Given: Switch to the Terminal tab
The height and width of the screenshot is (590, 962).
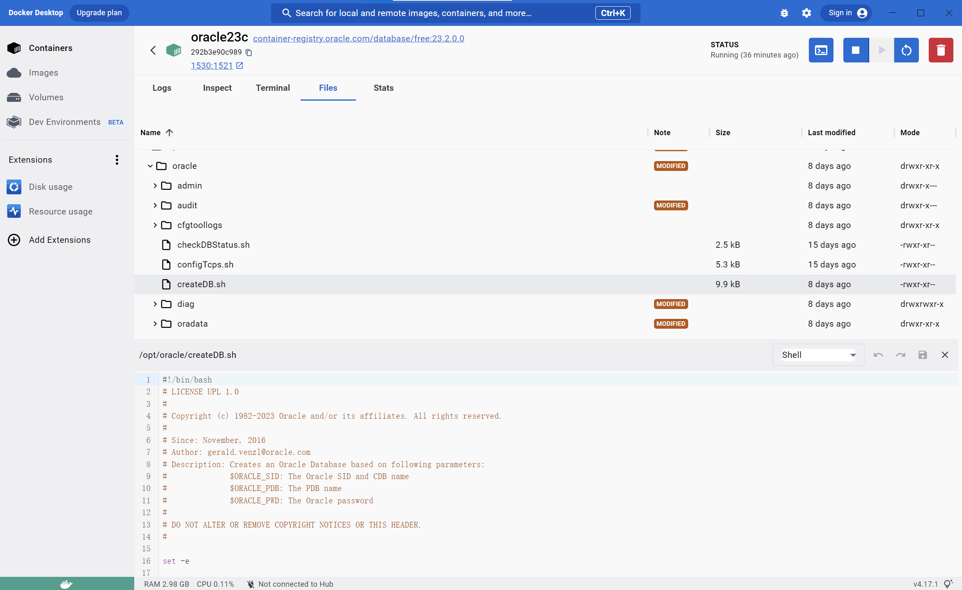Looking at the screenshot, I should [273, 88].
